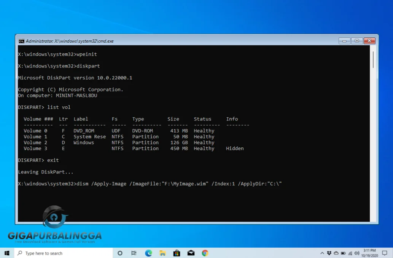
Task: Open the Microsoft Store
Action: click(177, 253)
